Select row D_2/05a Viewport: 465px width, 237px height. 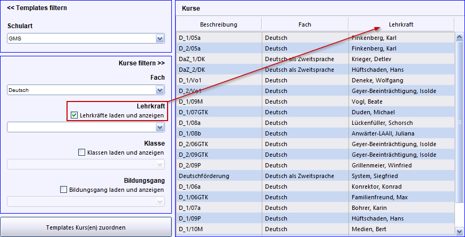(315, 48)
